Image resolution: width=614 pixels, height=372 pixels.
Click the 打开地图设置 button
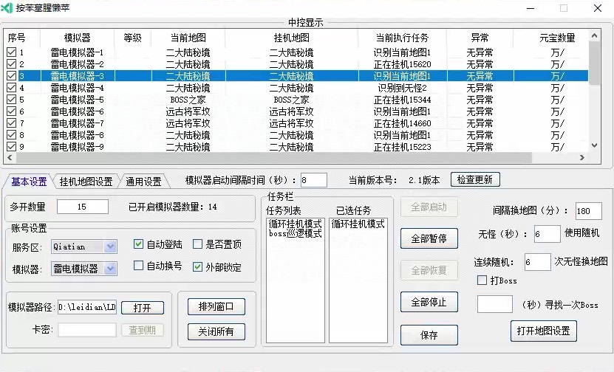point(544,331)
